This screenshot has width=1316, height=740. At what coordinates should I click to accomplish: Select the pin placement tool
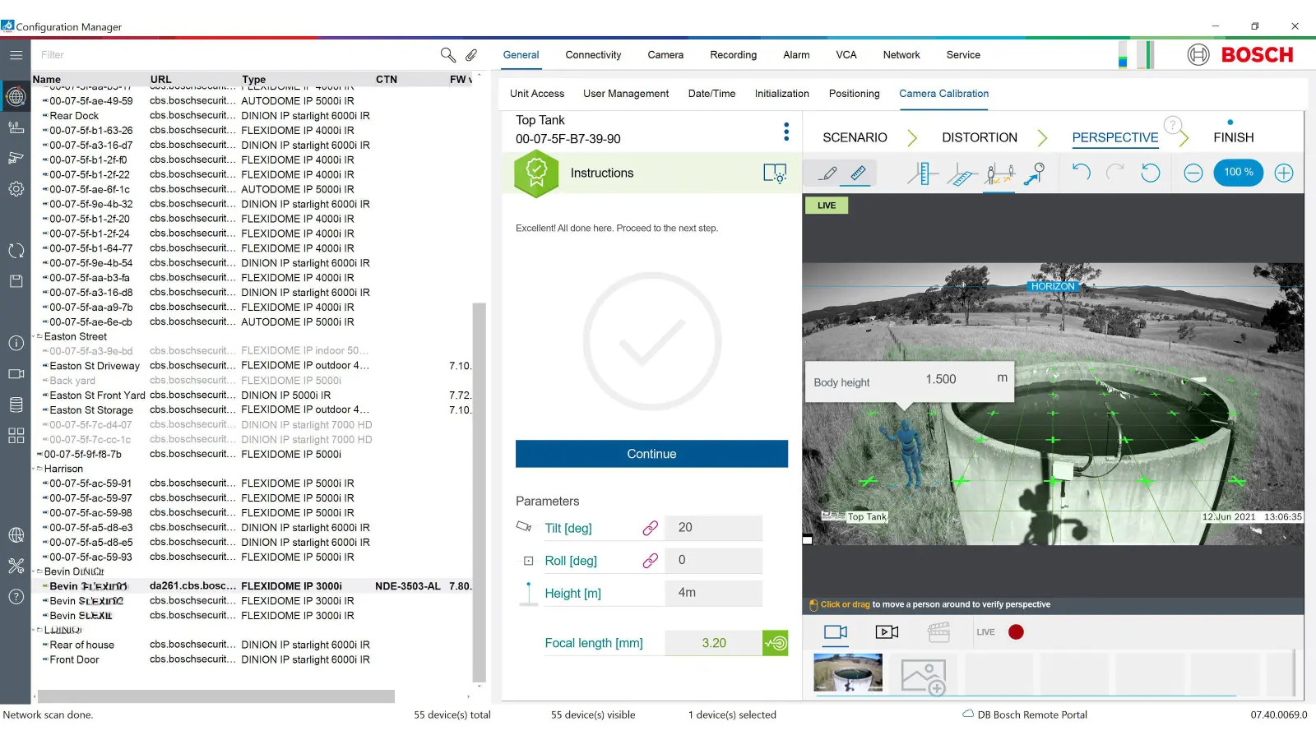click(1035, 173)
